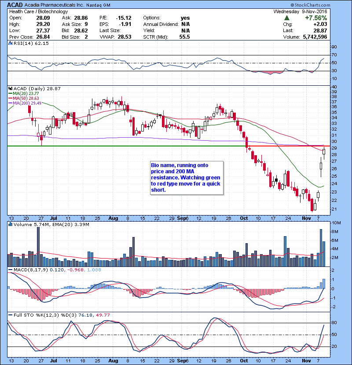Click the Low price 27.37 value
The width and height of the screenshot is (352, 365).
tap(43, 30)
